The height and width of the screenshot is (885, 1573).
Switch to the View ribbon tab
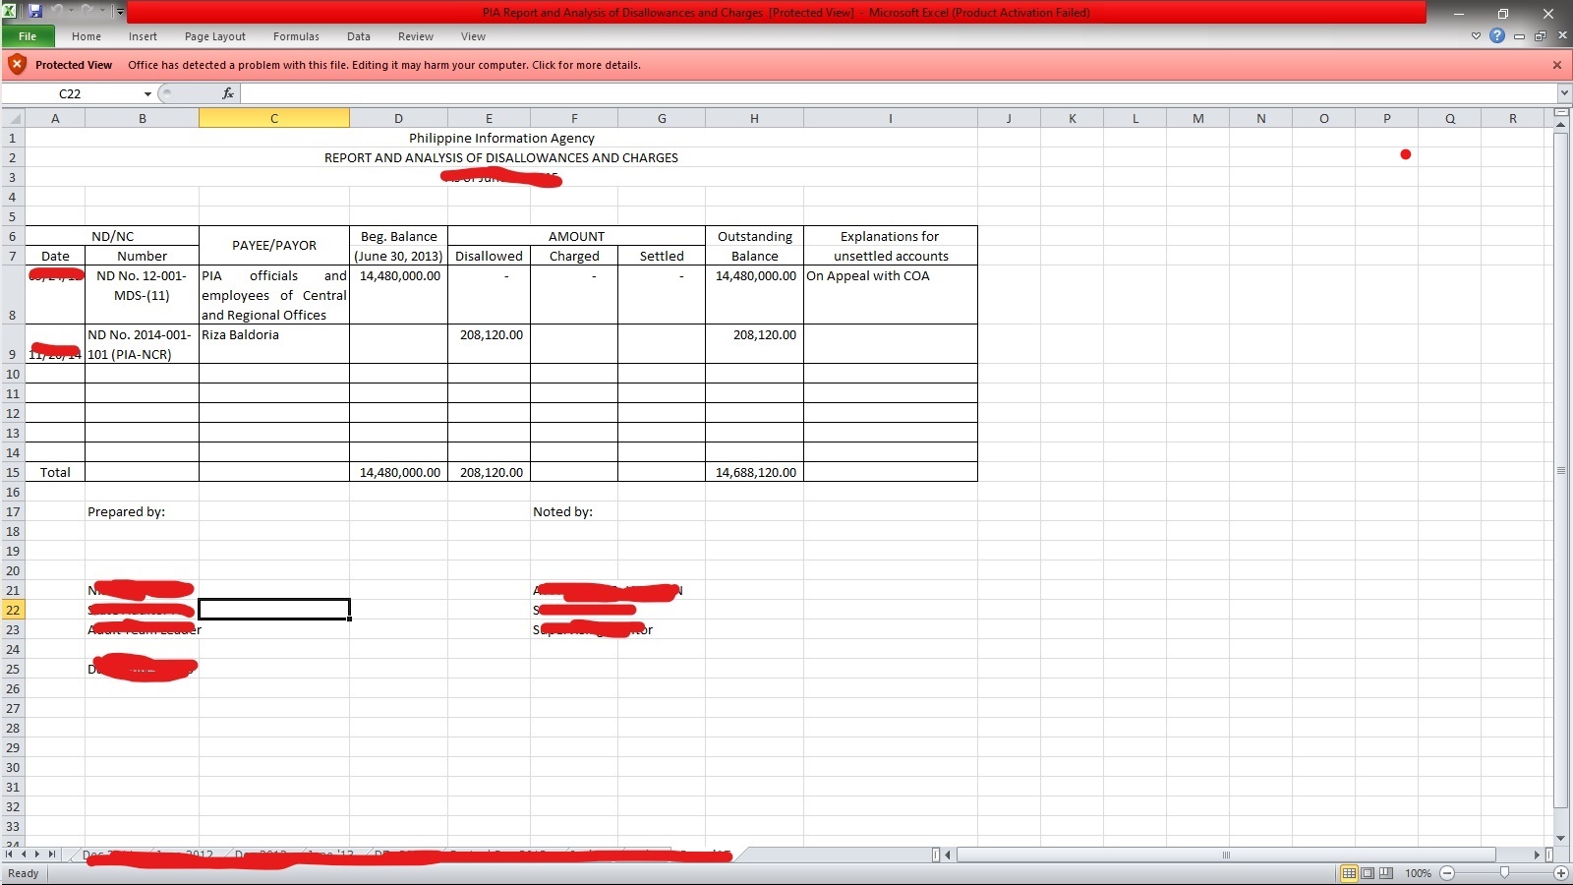tap(474, 36)
